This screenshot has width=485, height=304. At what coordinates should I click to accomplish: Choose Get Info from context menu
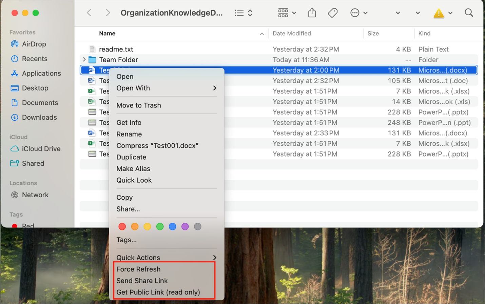(x=129, y=123)
